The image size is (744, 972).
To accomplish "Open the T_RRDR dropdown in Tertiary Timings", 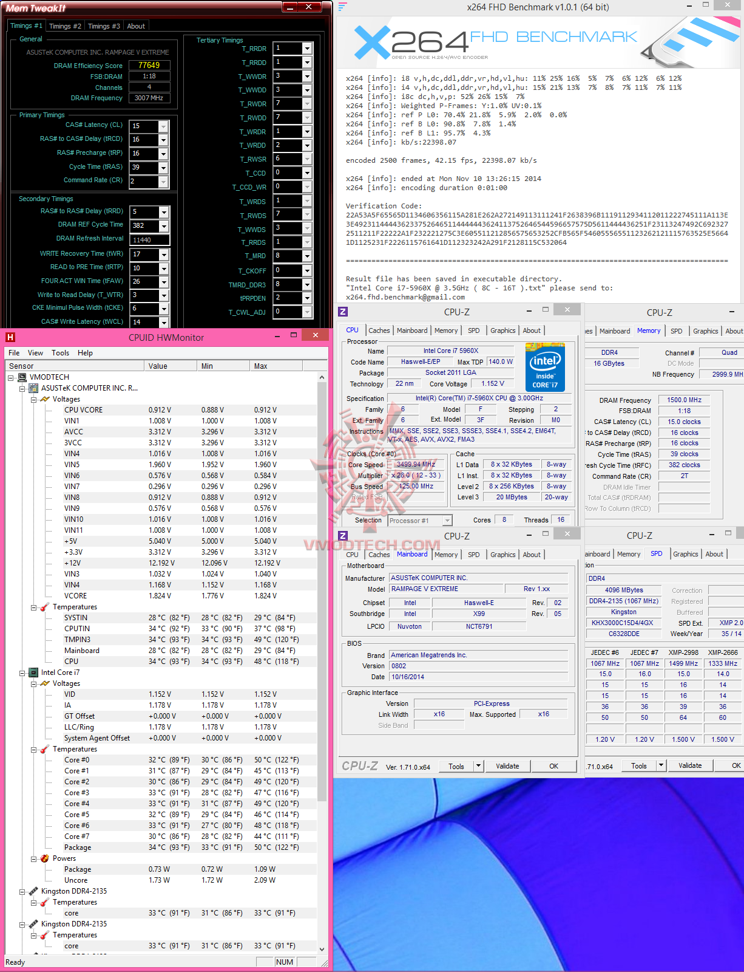I will 307,48.
